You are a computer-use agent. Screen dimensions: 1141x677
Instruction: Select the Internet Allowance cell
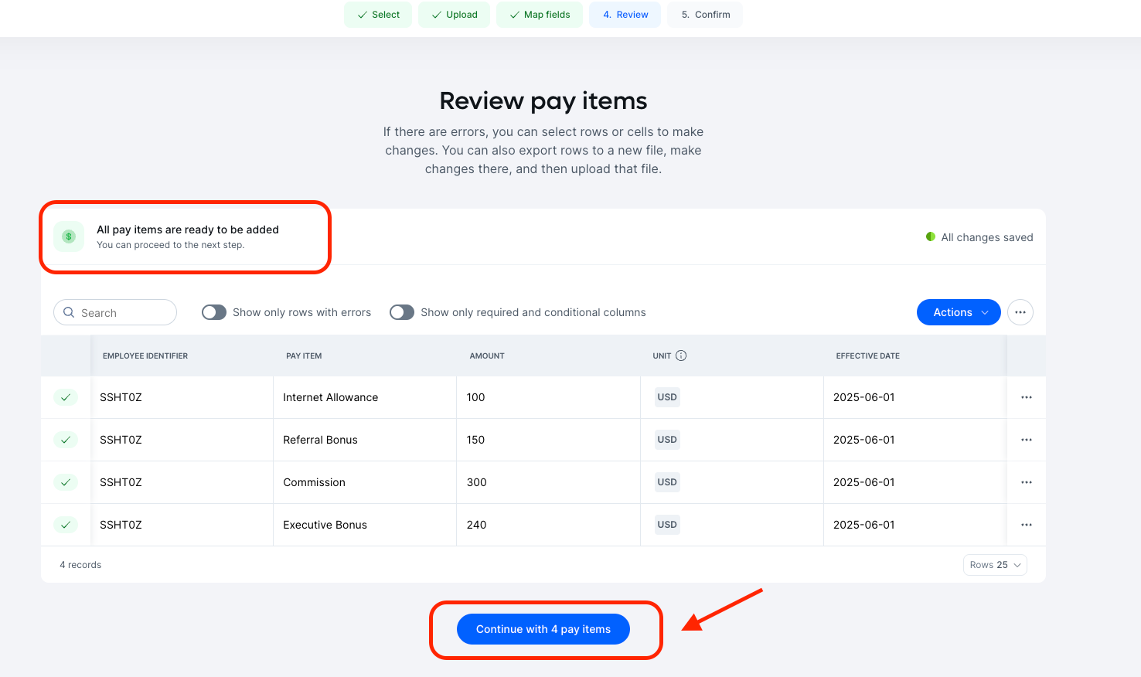tap(365, 397)
